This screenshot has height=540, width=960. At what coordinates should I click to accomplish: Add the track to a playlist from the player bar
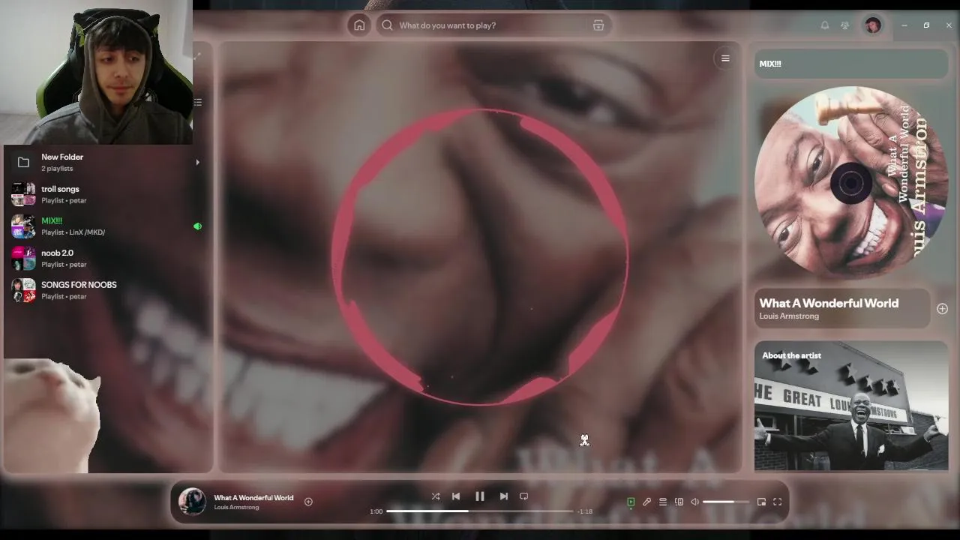[x=308, y=502]
